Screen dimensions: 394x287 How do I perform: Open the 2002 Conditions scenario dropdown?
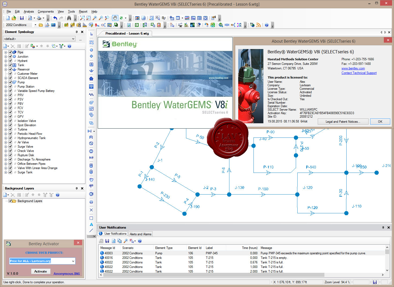click(35, 25)
